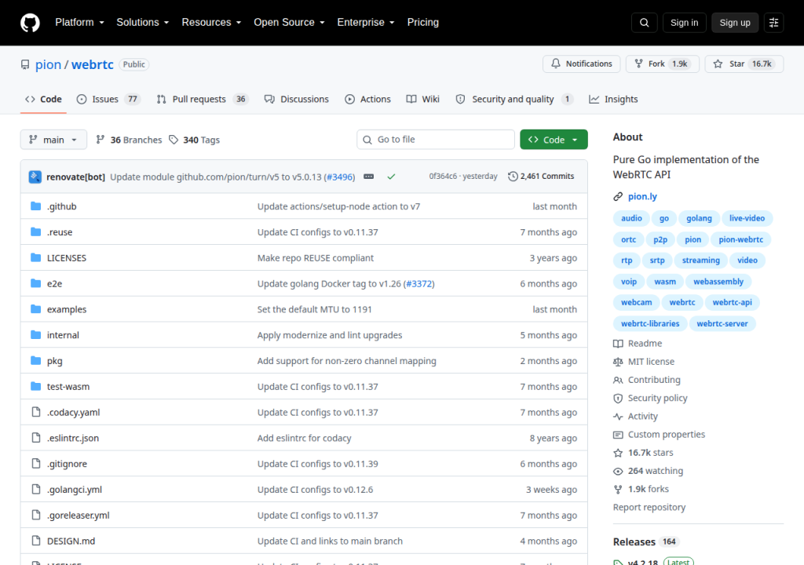
Task: Click the tag icon beside 340 Tags
Action: (x=174, y=140)
